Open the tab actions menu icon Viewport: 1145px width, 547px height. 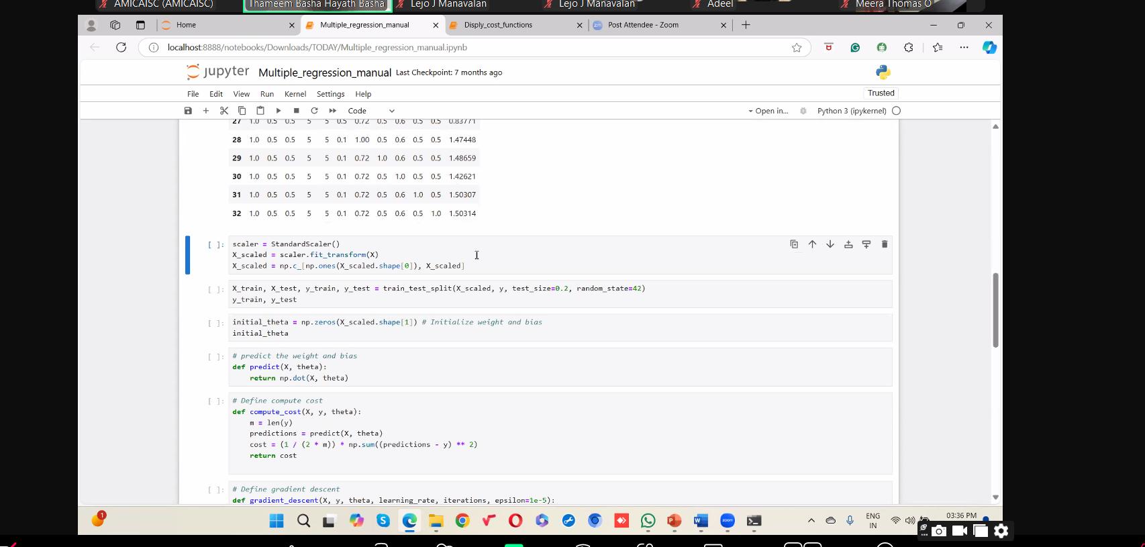140,25
